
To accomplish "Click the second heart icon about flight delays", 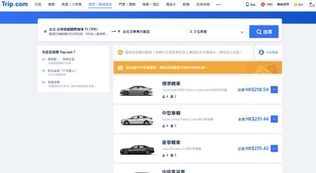I will (x=43, y=71).
